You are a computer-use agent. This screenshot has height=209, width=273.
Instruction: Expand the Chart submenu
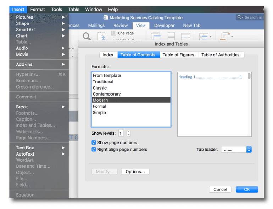[39, 36]
